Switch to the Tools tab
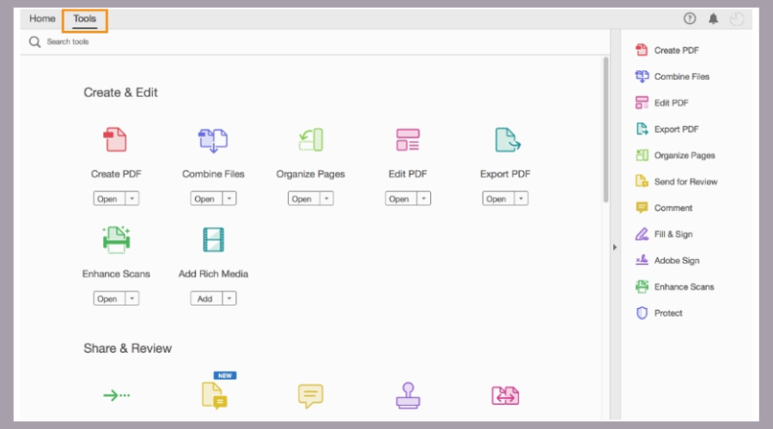 (x=85, y=19)
